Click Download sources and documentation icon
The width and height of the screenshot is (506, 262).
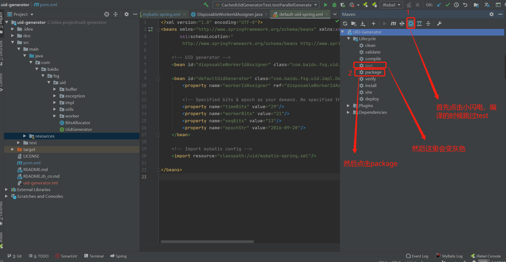coord(363,24)
